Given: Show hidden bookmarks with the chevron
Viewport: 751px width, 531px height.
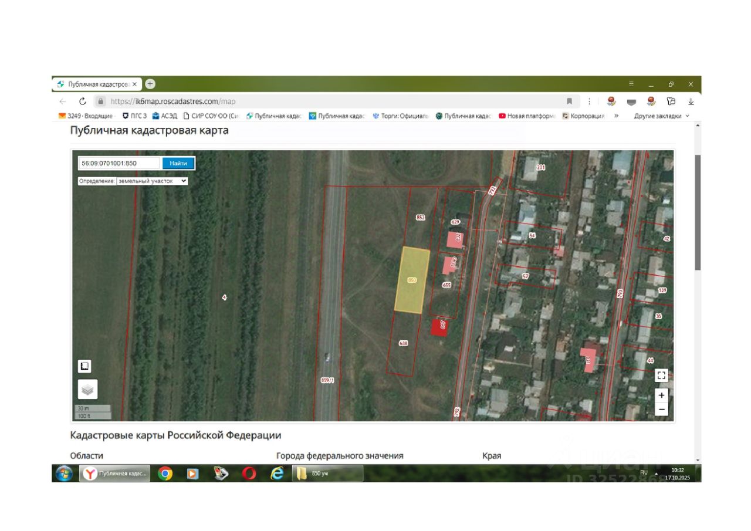Looking at the screenshot, I should click(x=617, y=116).
